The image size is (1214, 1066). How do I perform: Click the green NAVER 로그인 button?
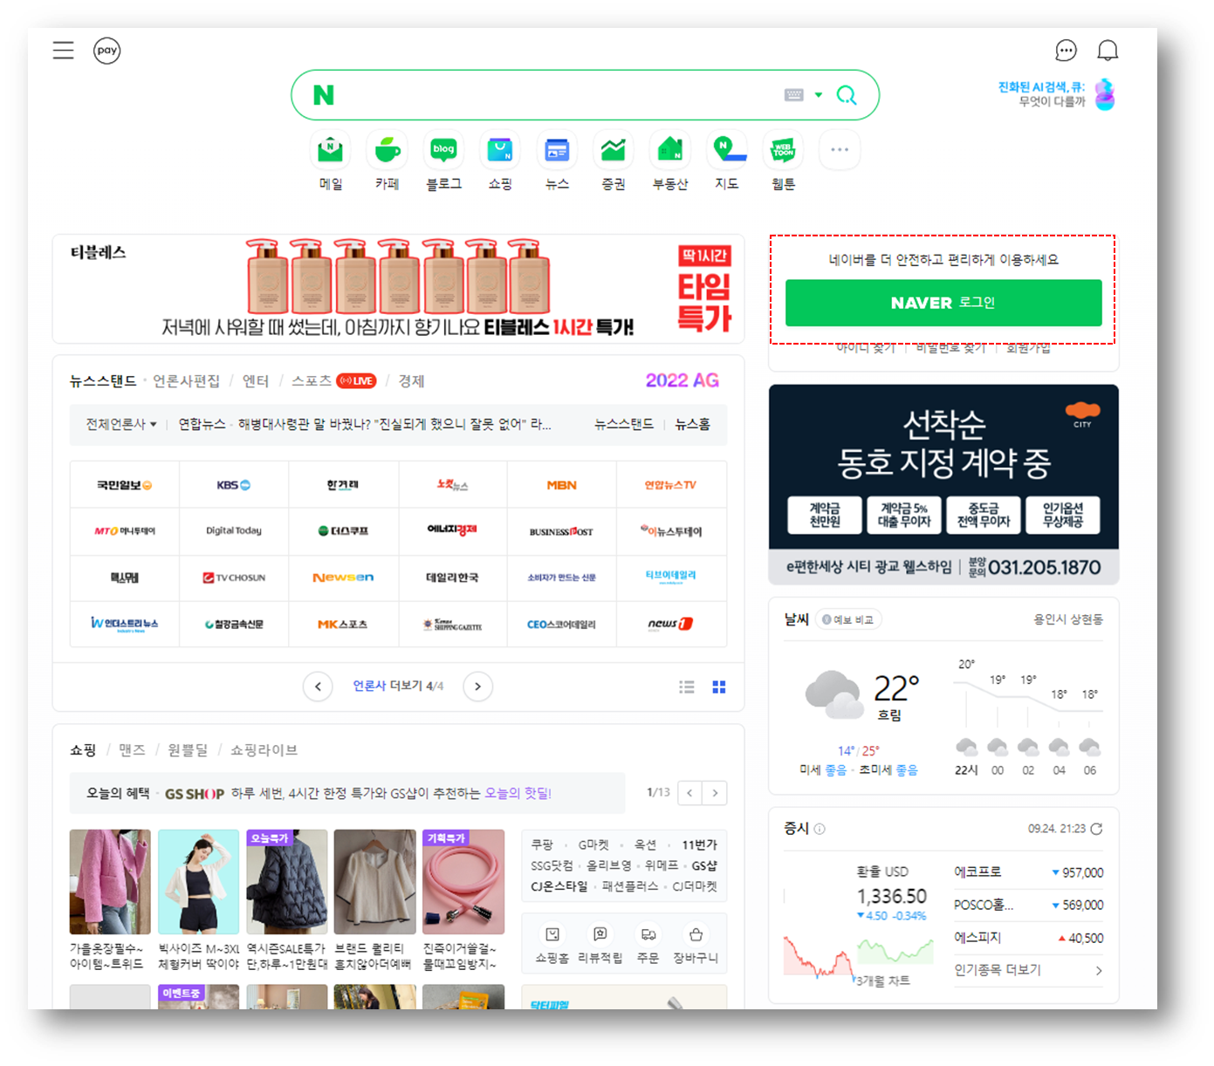click(x=943, y=303)
